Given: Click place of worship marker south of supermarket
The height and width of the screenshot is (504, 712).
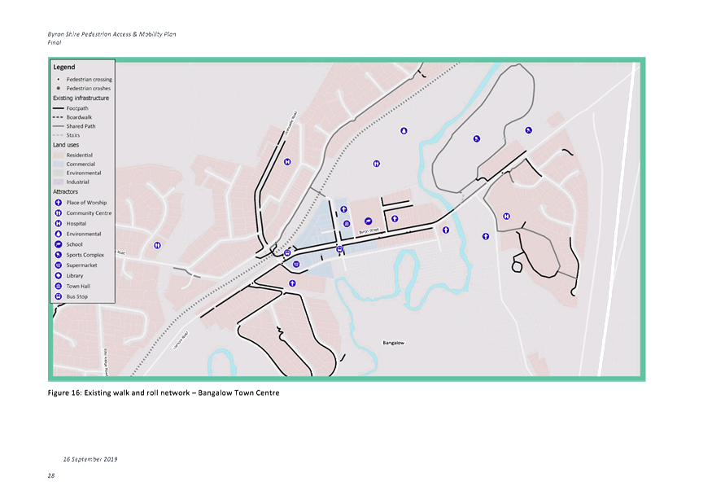Looking at the screenshot, I should click(292, 283).
